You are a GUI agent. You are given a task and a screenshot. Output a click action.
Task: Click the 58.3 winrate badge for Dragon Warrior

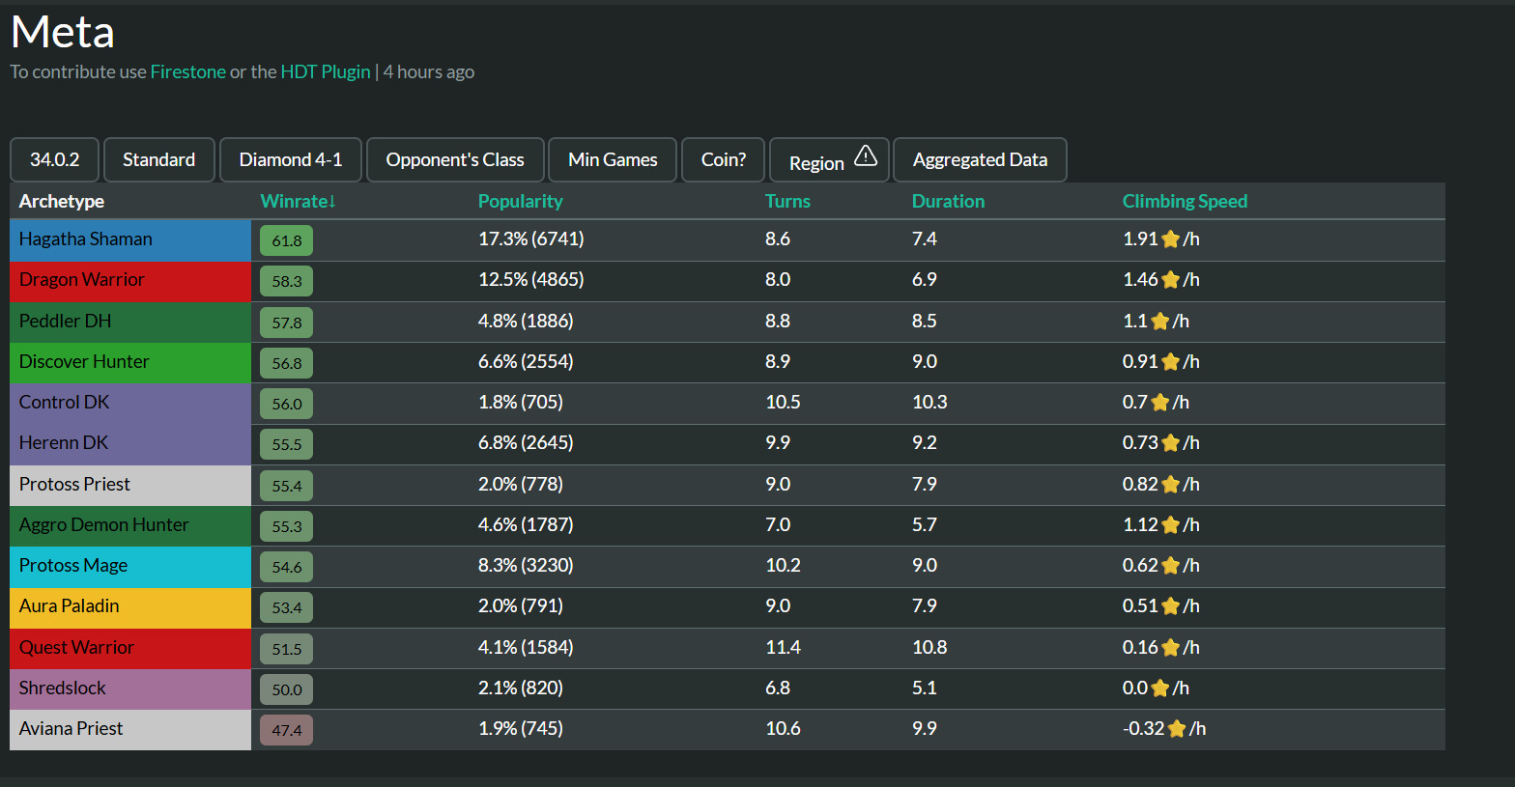[286, 281]
